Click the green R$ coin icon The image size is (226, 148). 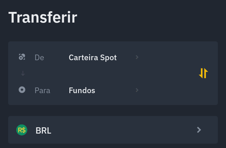(x=22, y=130)
